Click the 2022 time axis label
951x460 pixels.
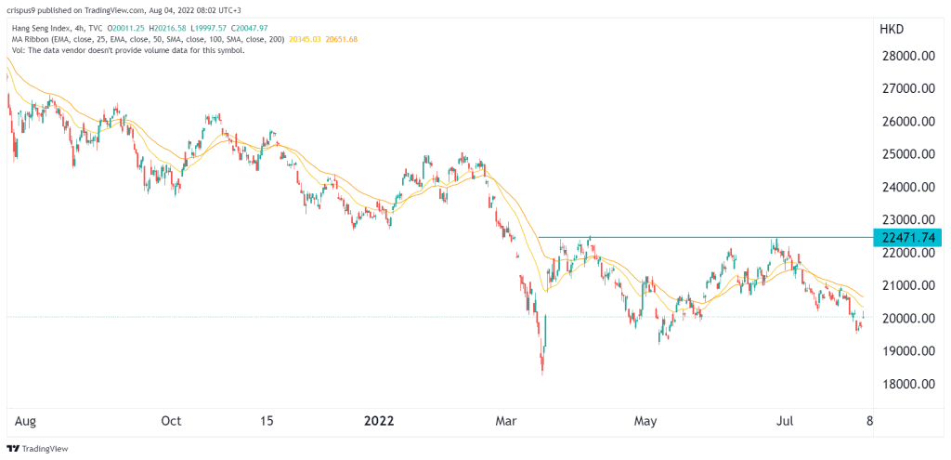pyautogui.click(x=379, y=421)
